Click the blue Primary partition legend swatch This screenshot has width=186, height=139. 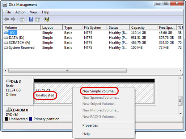31,119
